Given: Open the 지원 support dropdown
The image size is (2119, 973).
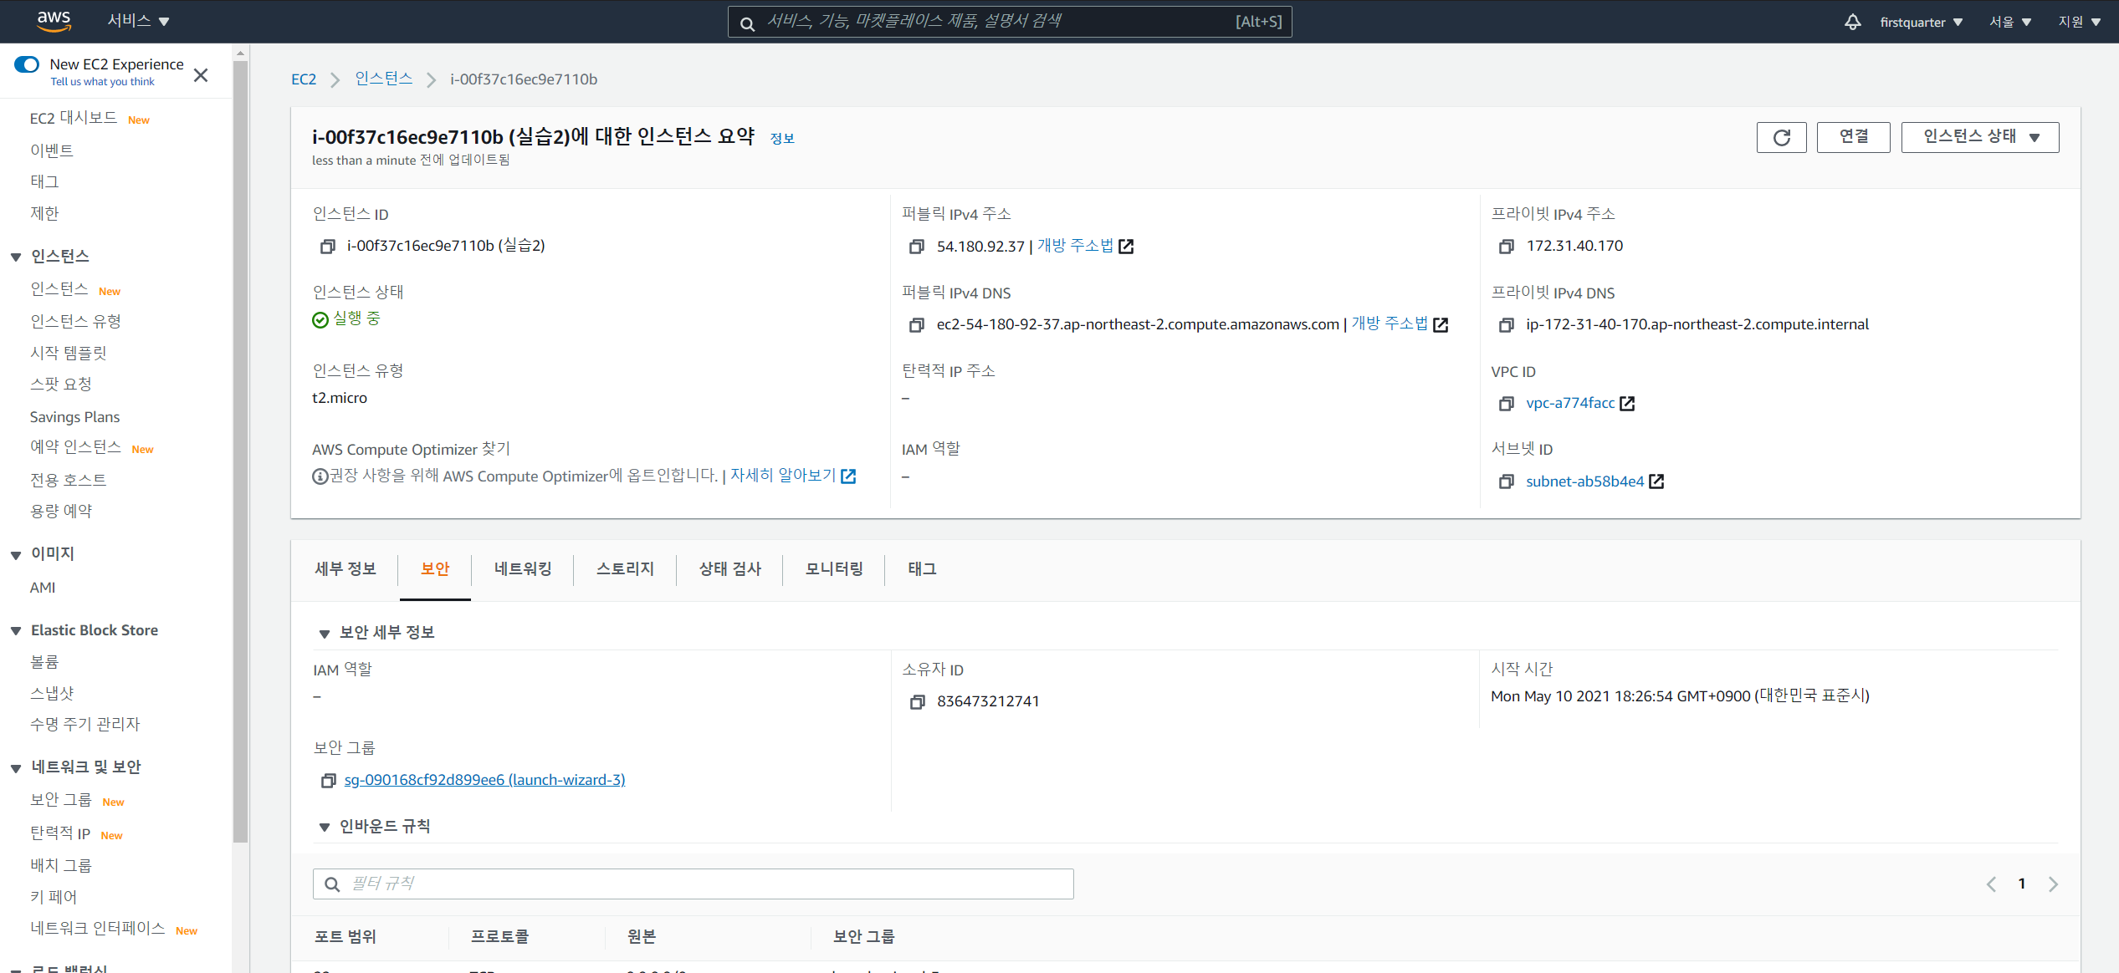Looking at the screenshot, I should pos(2080,22).
